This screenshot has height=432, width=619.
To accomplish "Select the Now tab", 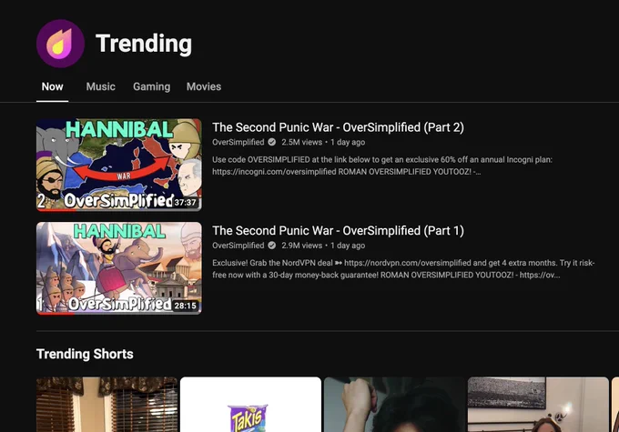I will point(52,86).
